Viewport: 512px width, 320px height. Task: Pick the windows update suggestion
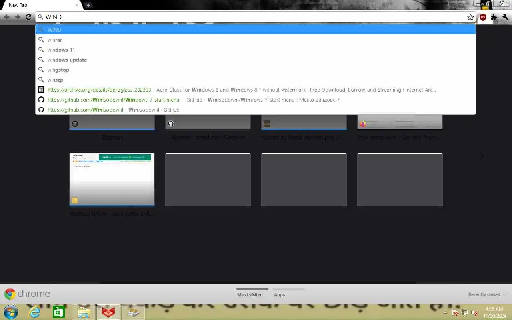point(256,60)
